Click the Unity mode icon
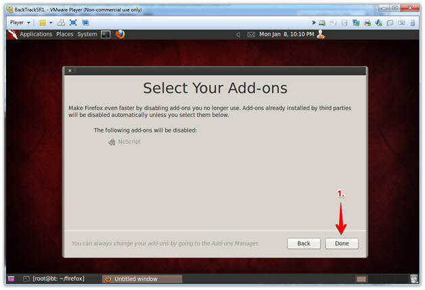 (x=85, y=23)
